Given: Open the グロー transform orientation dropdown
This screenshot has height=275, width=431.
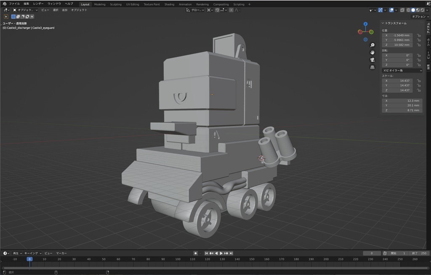Looking at the screenshot, I should 195,10.
